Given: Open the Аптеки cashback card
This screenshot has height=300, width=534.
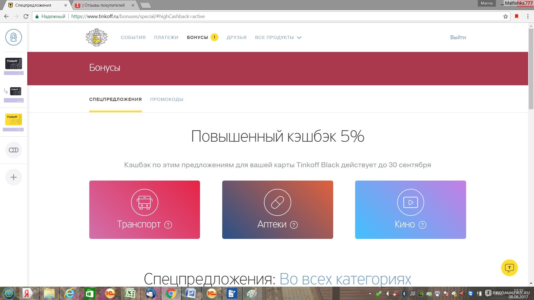Looking at the screenshot, I should pos(278,210).
